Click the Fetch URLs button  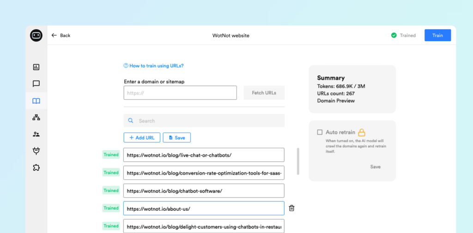264,92
